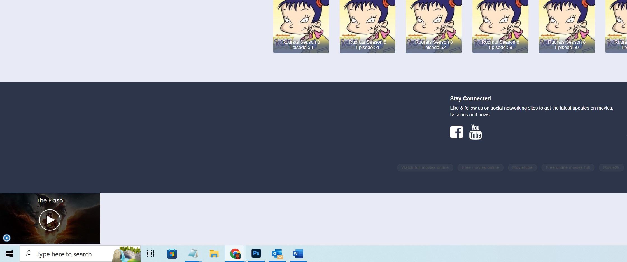Open Outlook from the taskbar
Viewport: 627px width, 262px height.
click(x=277, y=254)
